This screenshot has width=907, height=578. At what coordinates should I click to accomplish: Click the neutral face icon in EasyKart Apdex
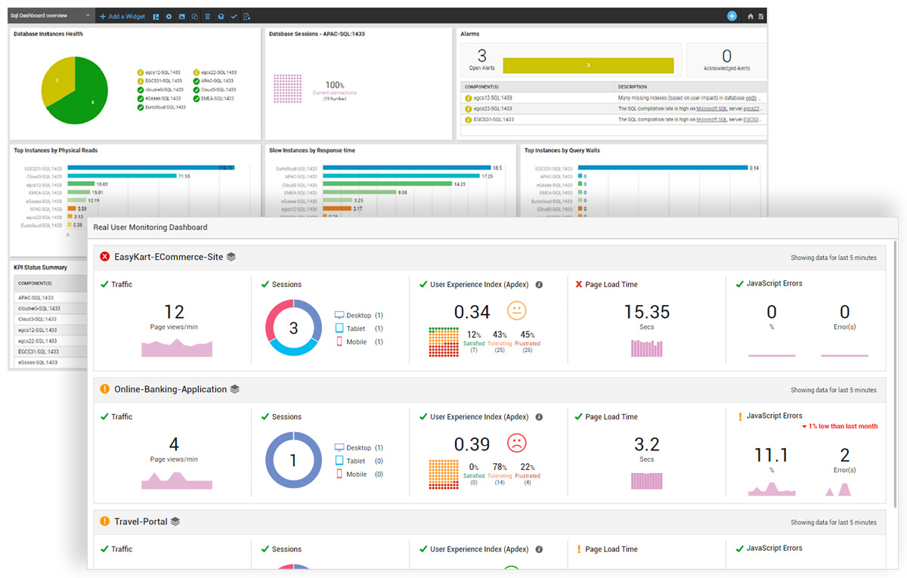tap(516, 311)
